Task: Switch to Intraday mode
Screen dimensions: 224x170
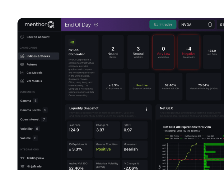Action: pyautogui.click(x=163, y=25)
